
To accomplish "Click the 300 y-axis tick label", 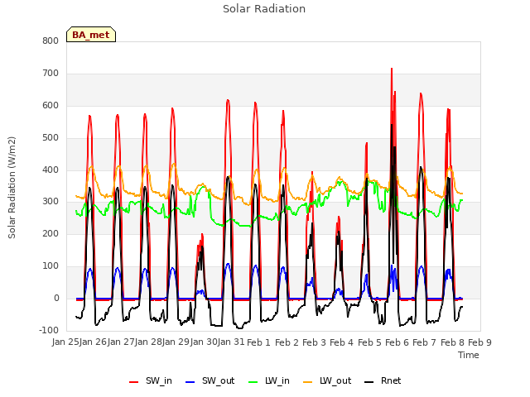I will coord(51,202).
